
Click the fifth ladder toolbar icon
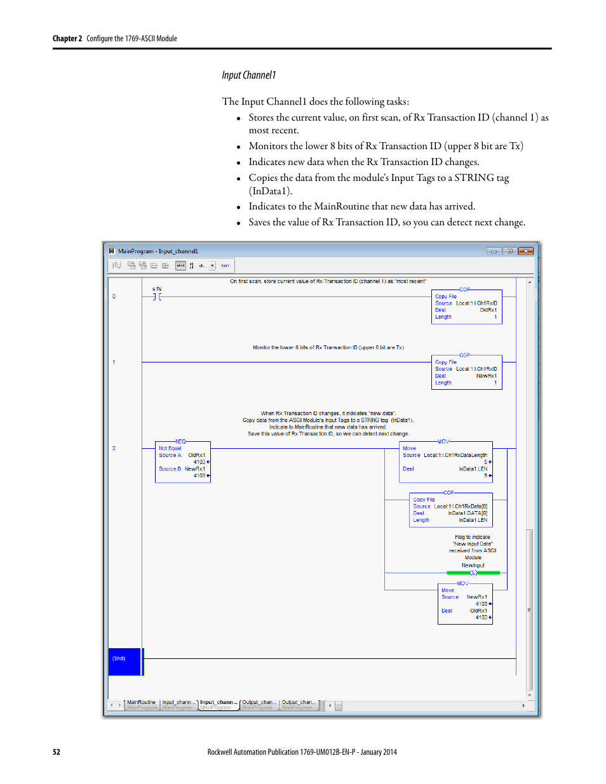tap(165, 265)
